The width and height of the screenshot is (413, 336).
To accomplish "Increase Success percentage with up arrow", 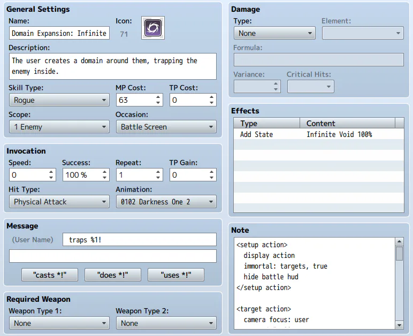I will coord(104,172).
